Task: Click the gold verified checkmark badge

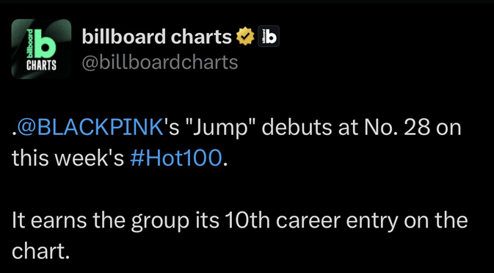Action: coord(245,37)
